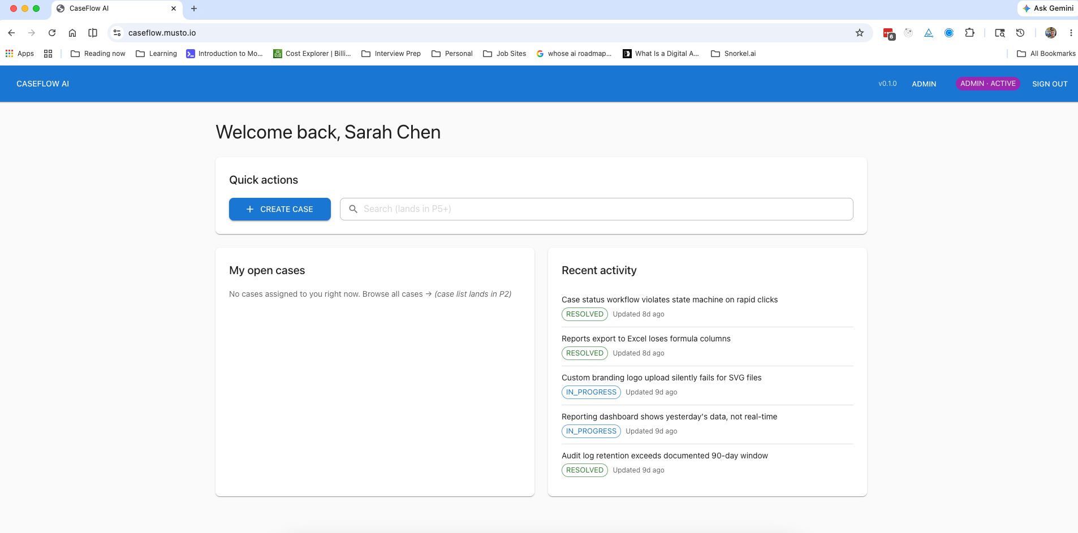Reload the caseflow.musto.io page
The width and height of the screenshot is (1078, 533).
[52, 33]
